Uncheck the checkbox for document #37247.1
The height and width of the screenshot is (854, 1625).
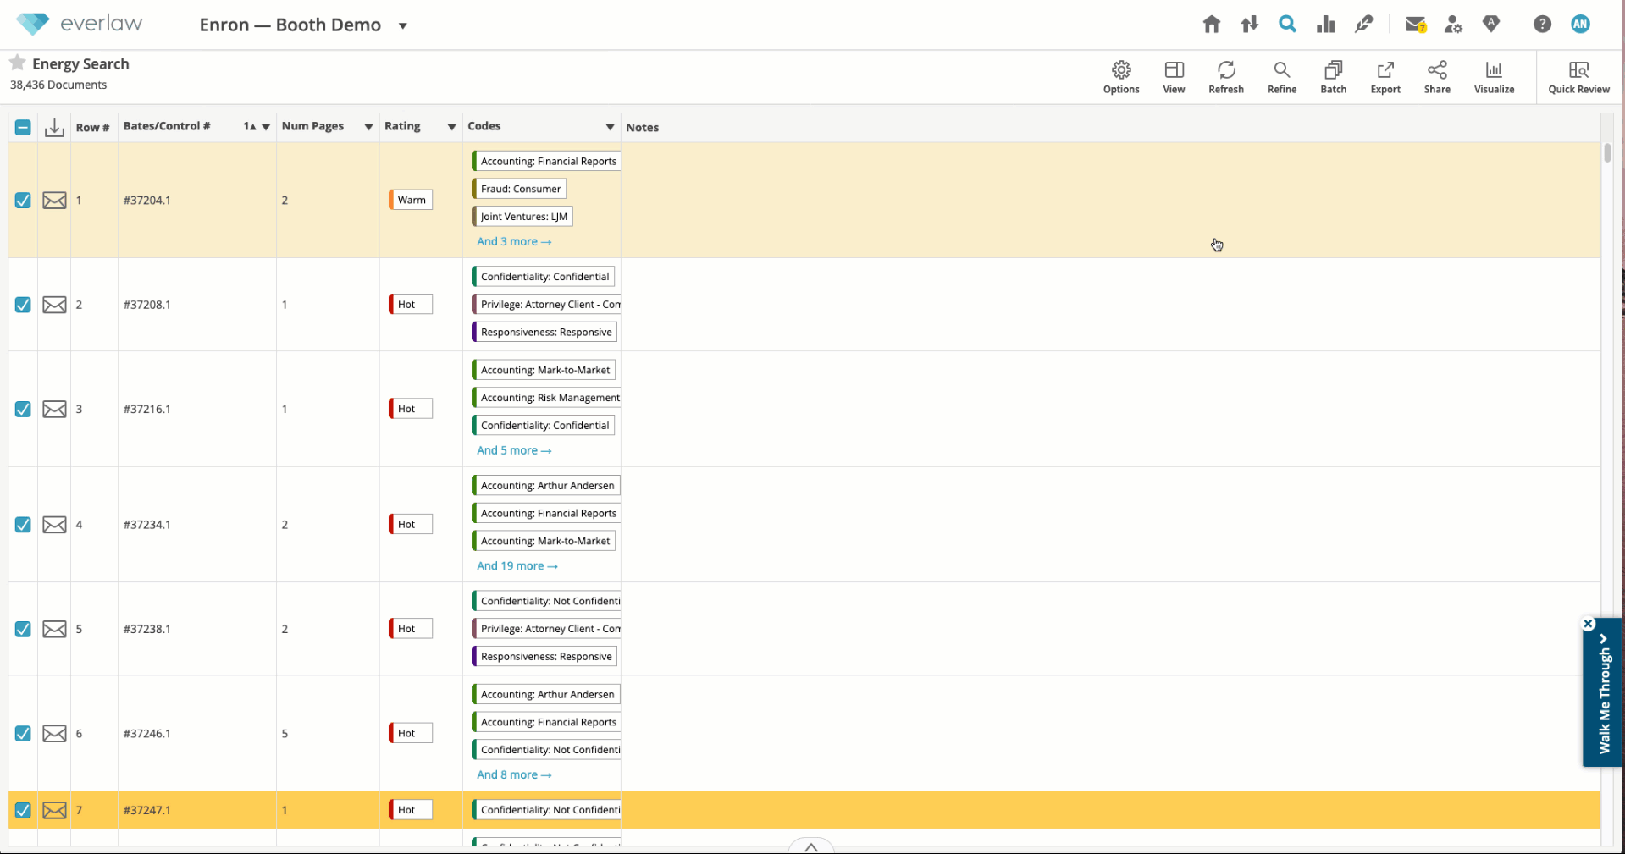point(23,810)
